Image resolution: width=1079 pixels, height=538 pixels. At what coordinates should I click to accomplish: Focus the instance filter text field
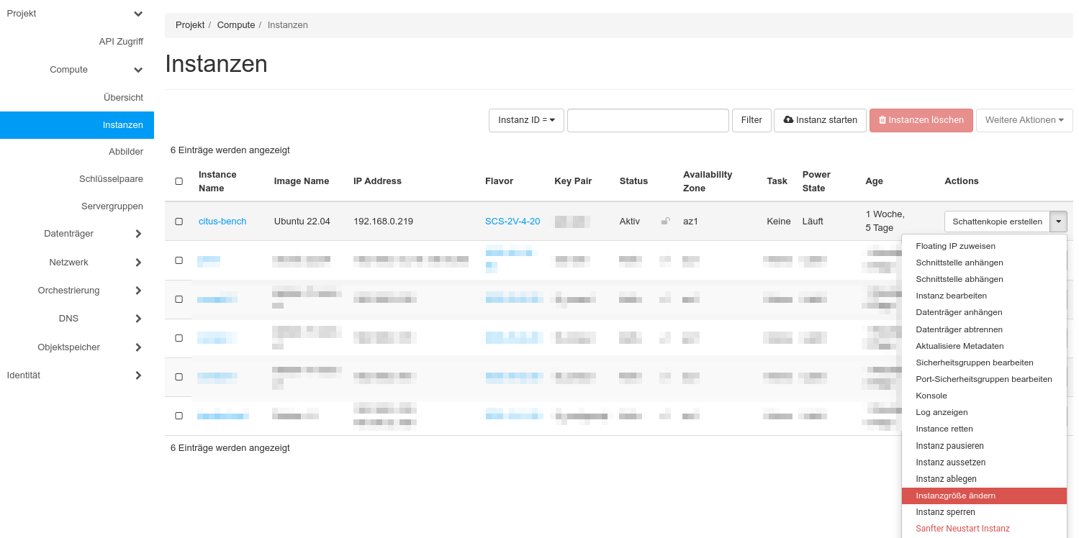648,120
